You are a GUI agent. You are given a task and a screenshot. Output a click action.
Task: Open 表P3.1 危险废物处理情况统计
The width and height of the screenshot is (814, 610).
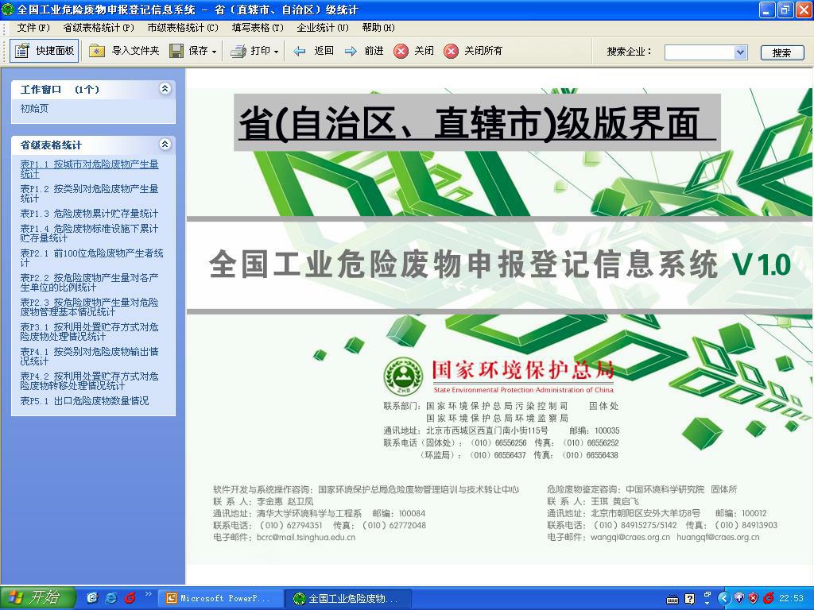coord(89,331)
